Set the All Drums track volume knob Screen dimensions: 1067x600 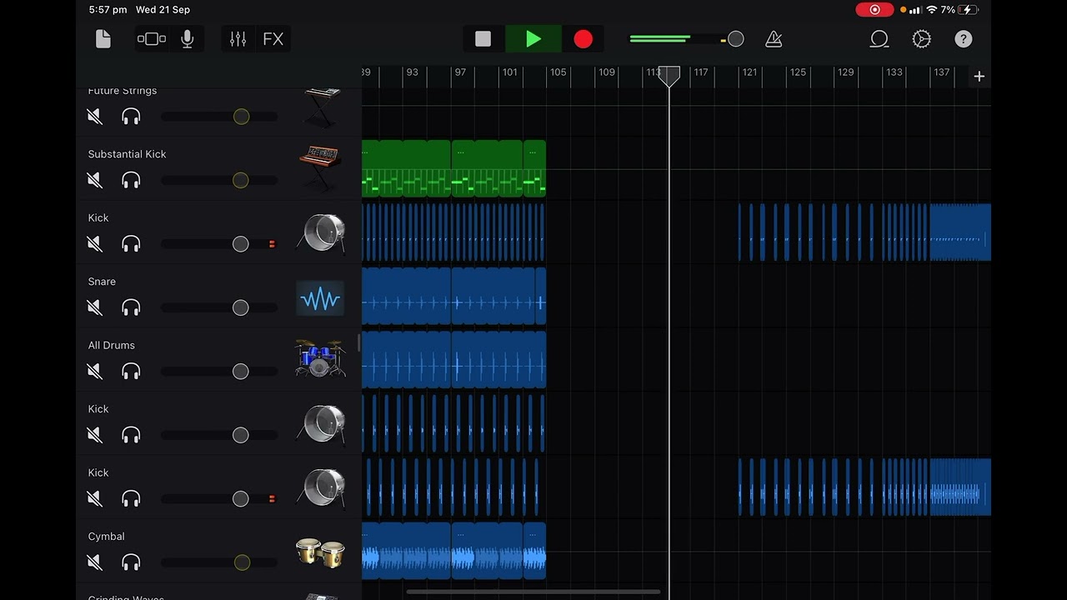[240, 371]
